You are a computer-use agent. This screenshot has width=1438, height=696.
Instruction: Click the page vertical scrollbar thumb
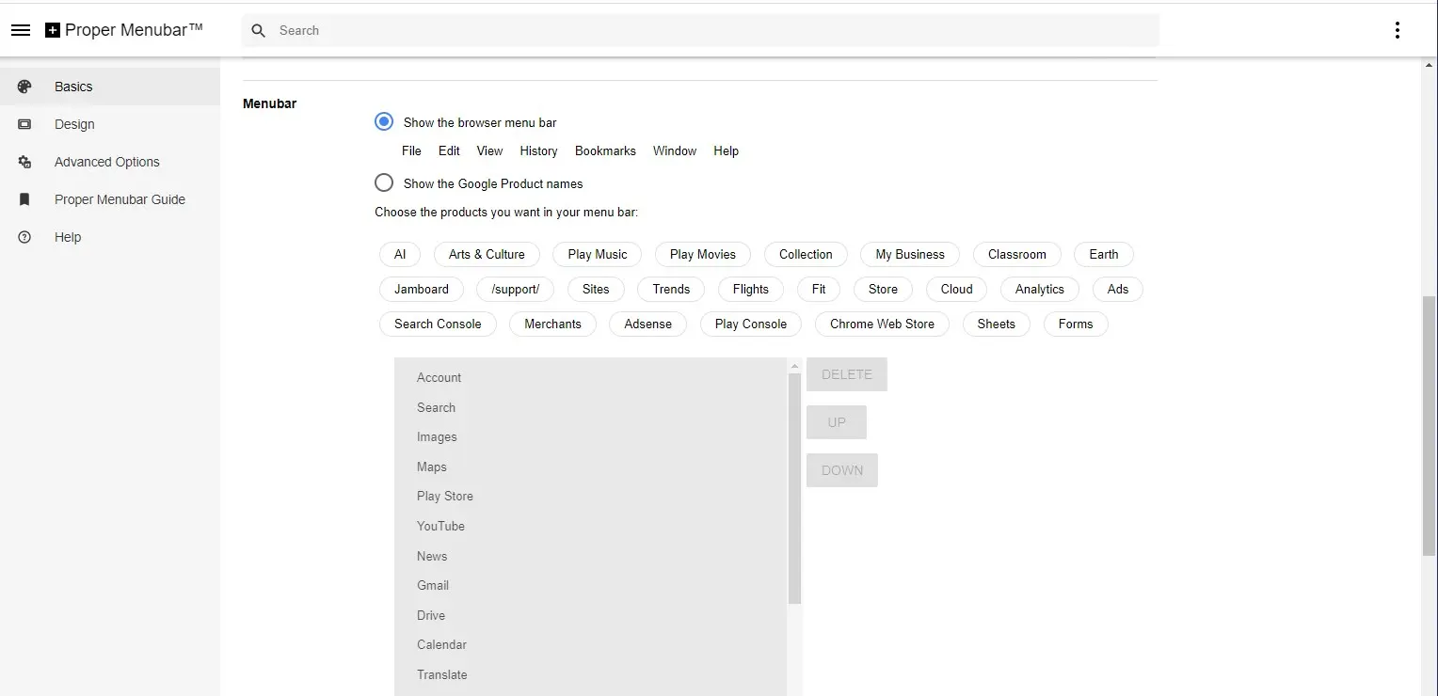(1430, 426)
